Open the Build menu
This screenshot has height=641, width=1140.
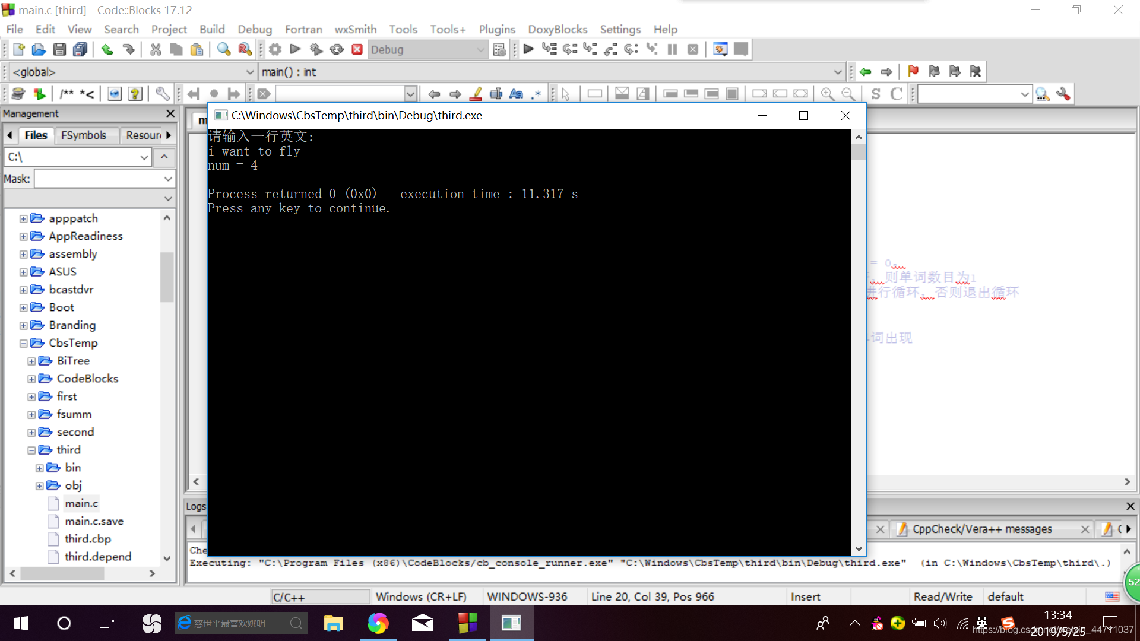click(x=212, y=29)
